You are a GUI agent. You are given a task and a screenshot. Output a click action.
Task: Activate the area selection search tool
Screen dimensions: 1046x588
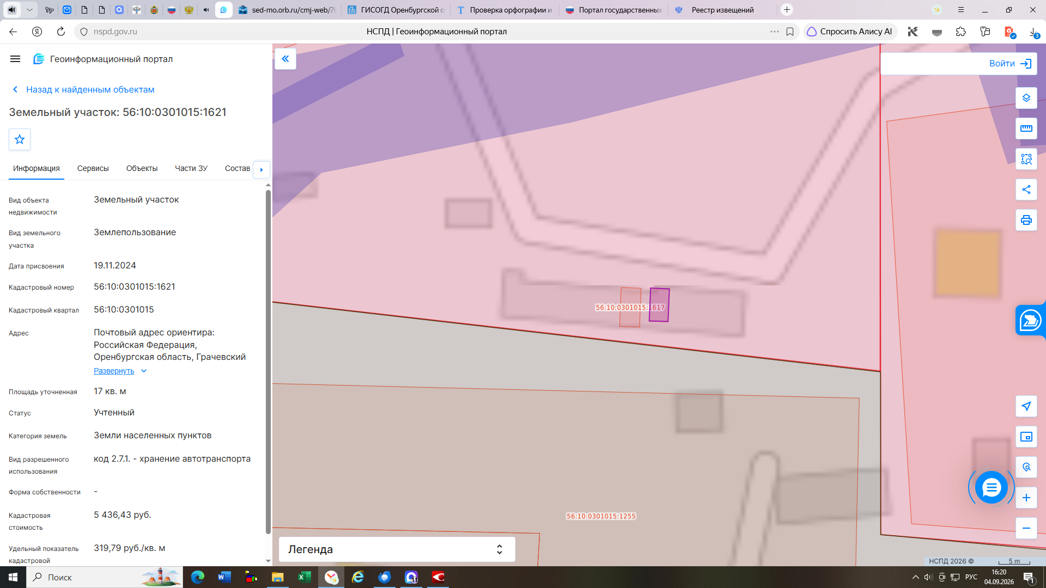(x=1026, y=159)
